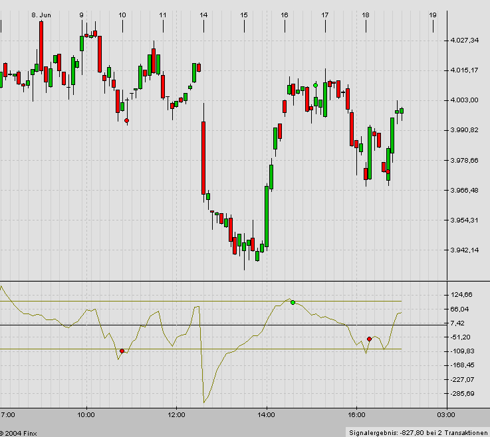Select the 12:00 time axis label
Viewport: 490px width, 437px height.
pyautogui.click(x=176, y=414)
